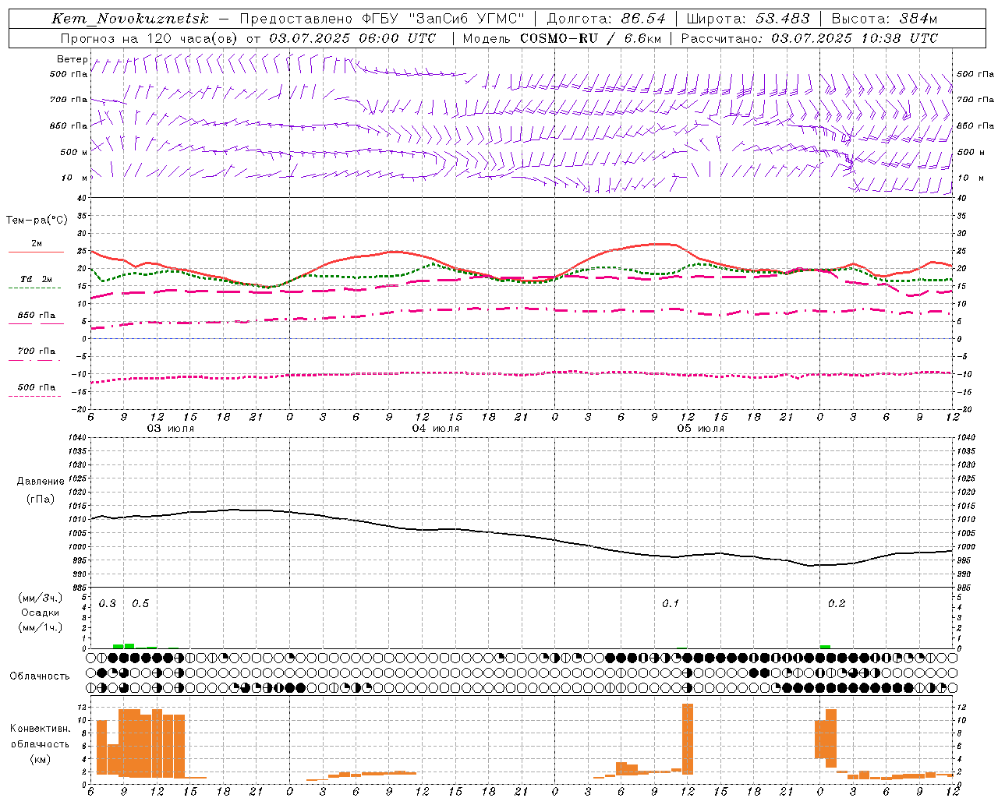Screen dimensions: 998x798
Task: Click the Облачность row label
Action: [x=40, y=676]
